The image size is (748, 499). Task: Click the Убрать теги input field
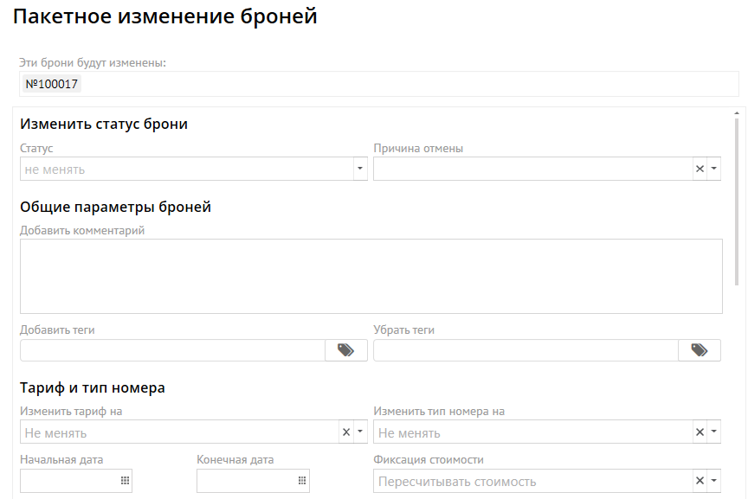[x=526, y=350]
